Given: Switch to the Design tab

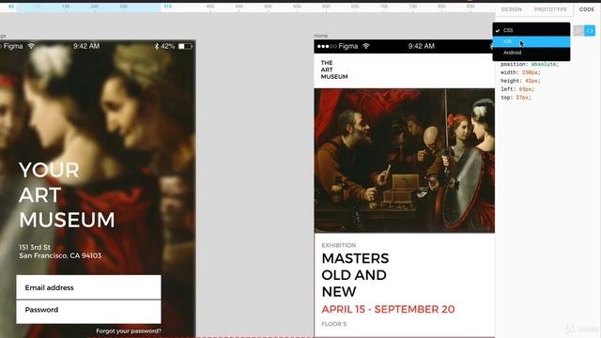Looking at the screenshot, I should (511, 9).
